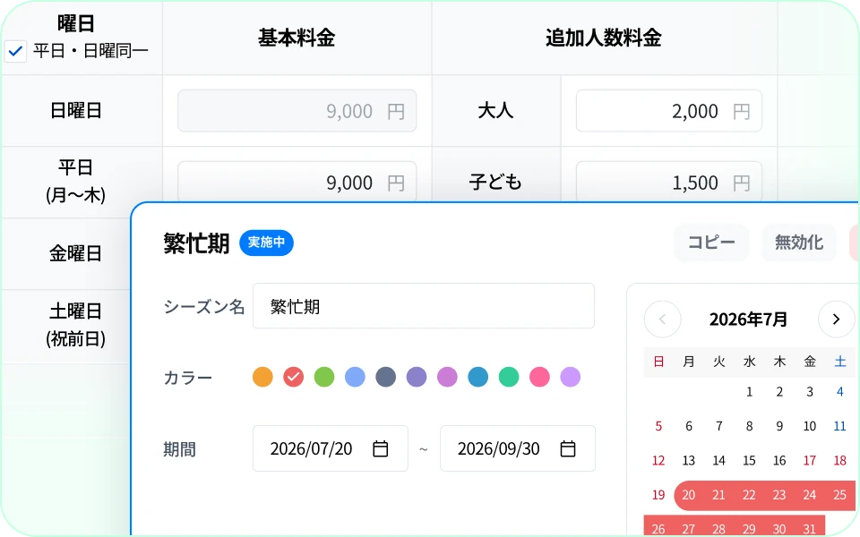This screenshot has width=860, height=537.
Task: Select the slate gray color swatch
Action: coord(385,377)
